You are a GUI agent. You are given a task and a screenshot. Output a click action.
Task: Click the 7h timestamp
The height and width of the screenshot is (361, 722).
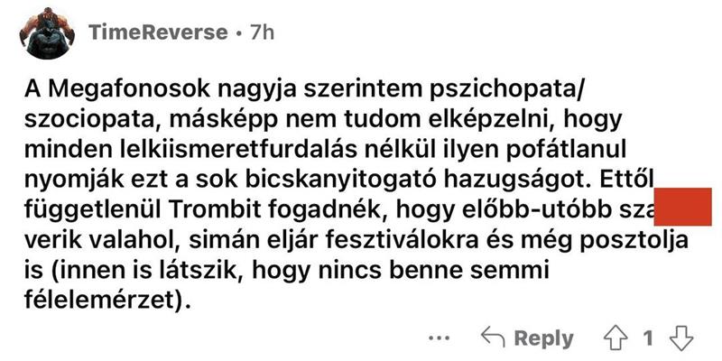[x=261, y=32]
